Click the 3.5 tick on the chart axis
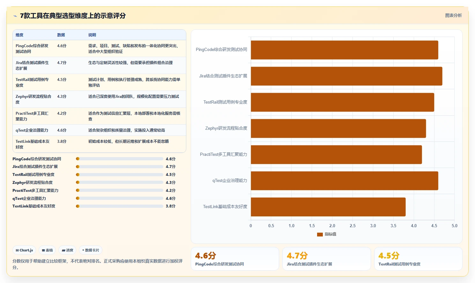Viewport: 475px width, 283px height. (x=393, y=226)
